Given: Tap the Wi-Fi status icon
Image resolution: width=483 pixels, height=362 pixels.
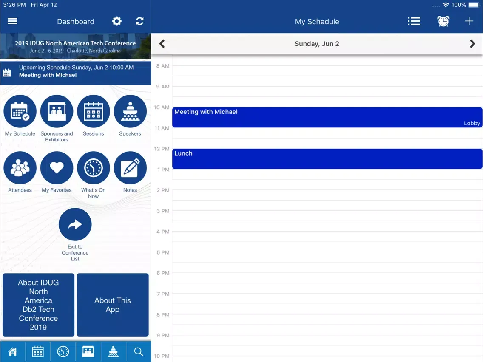Looking at the screenshot, I should point(446,5).
